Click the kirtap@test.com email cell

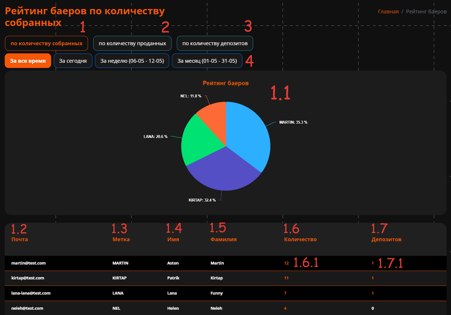coord(28,278)
